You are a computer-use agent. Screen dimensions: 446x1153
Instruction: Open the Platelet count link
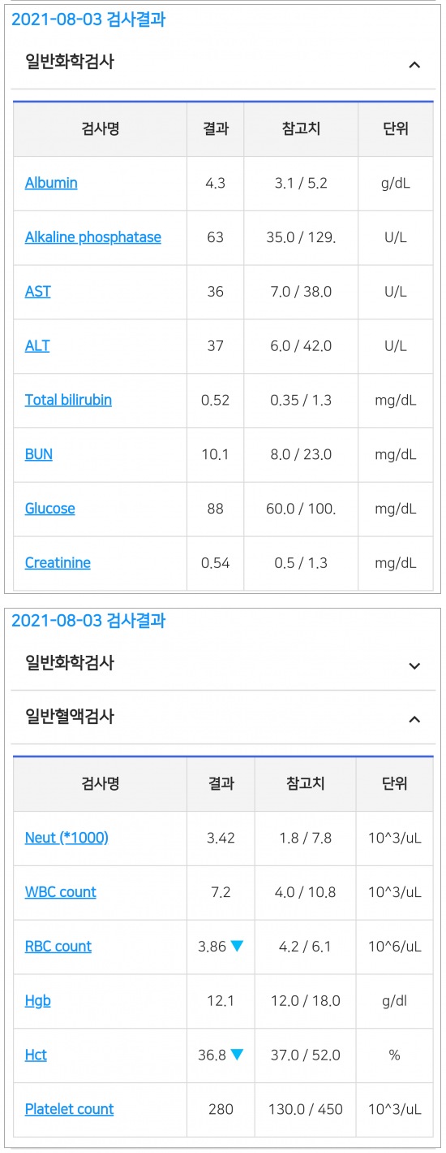click(70, 1109)
